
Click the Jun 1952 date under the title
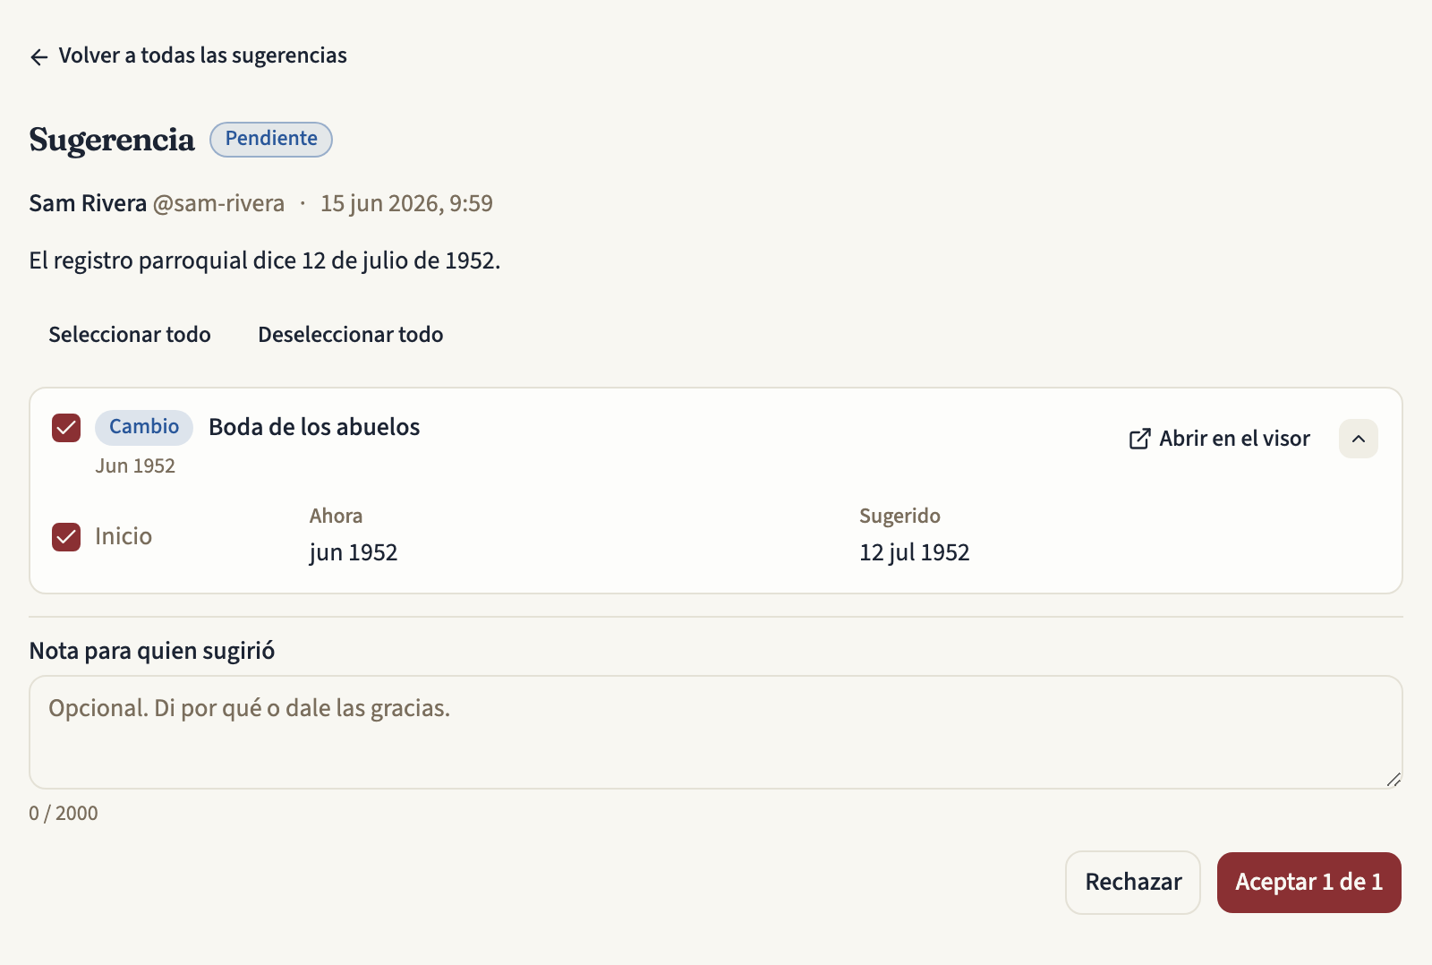click(135, 465)
